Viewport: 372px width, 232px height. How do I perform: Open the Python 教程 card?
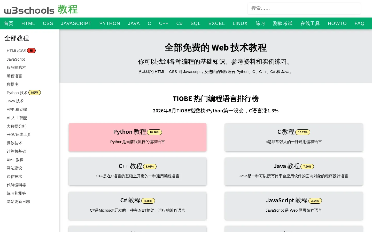tap(137, 137)
